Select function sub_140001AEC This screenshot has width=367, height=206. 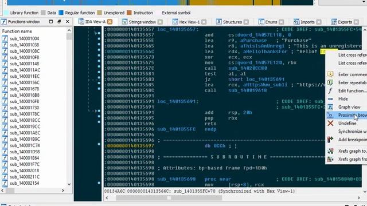point(25,133)
